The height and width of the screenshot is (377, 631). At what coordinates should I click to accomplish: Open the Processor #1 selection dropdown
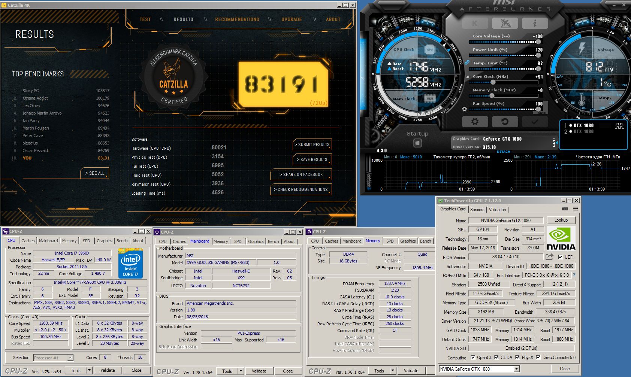(x=70, y=358)
